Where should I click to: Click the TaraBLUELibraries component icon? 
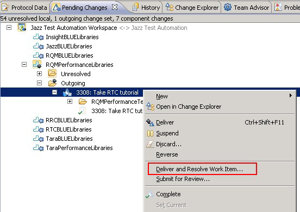pyautogui.click(x=38, y=139)
